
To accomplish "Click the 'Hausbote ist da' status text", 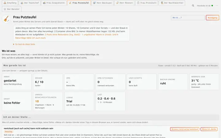I will pos(204,6).
